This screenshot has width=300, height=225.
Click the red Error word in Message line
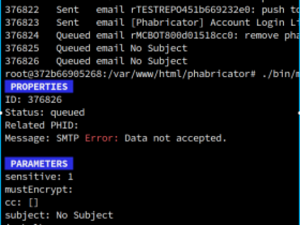[x=102, y=138]
